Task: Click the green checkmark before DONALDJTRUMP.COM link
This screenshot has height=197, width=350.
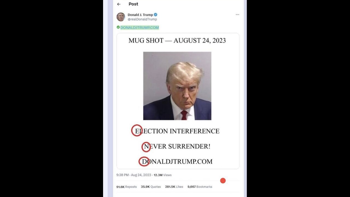Action: pos(118,27)
